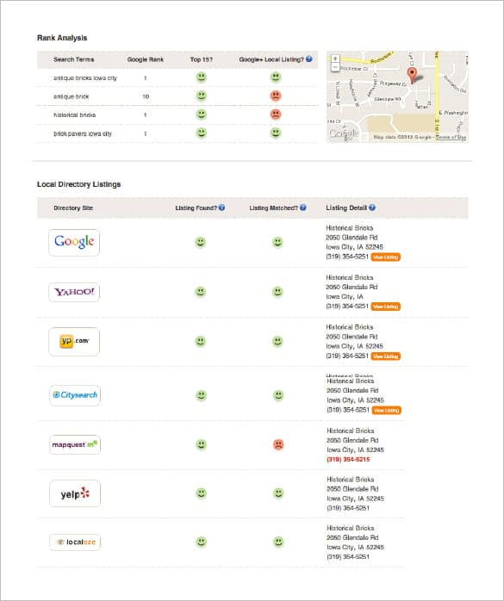Image resolution: width=504 pixels, height=601 pixels.
Task: Click Top 15 smiley for antique bricks iowa city
Action: [x=202, y=77]
